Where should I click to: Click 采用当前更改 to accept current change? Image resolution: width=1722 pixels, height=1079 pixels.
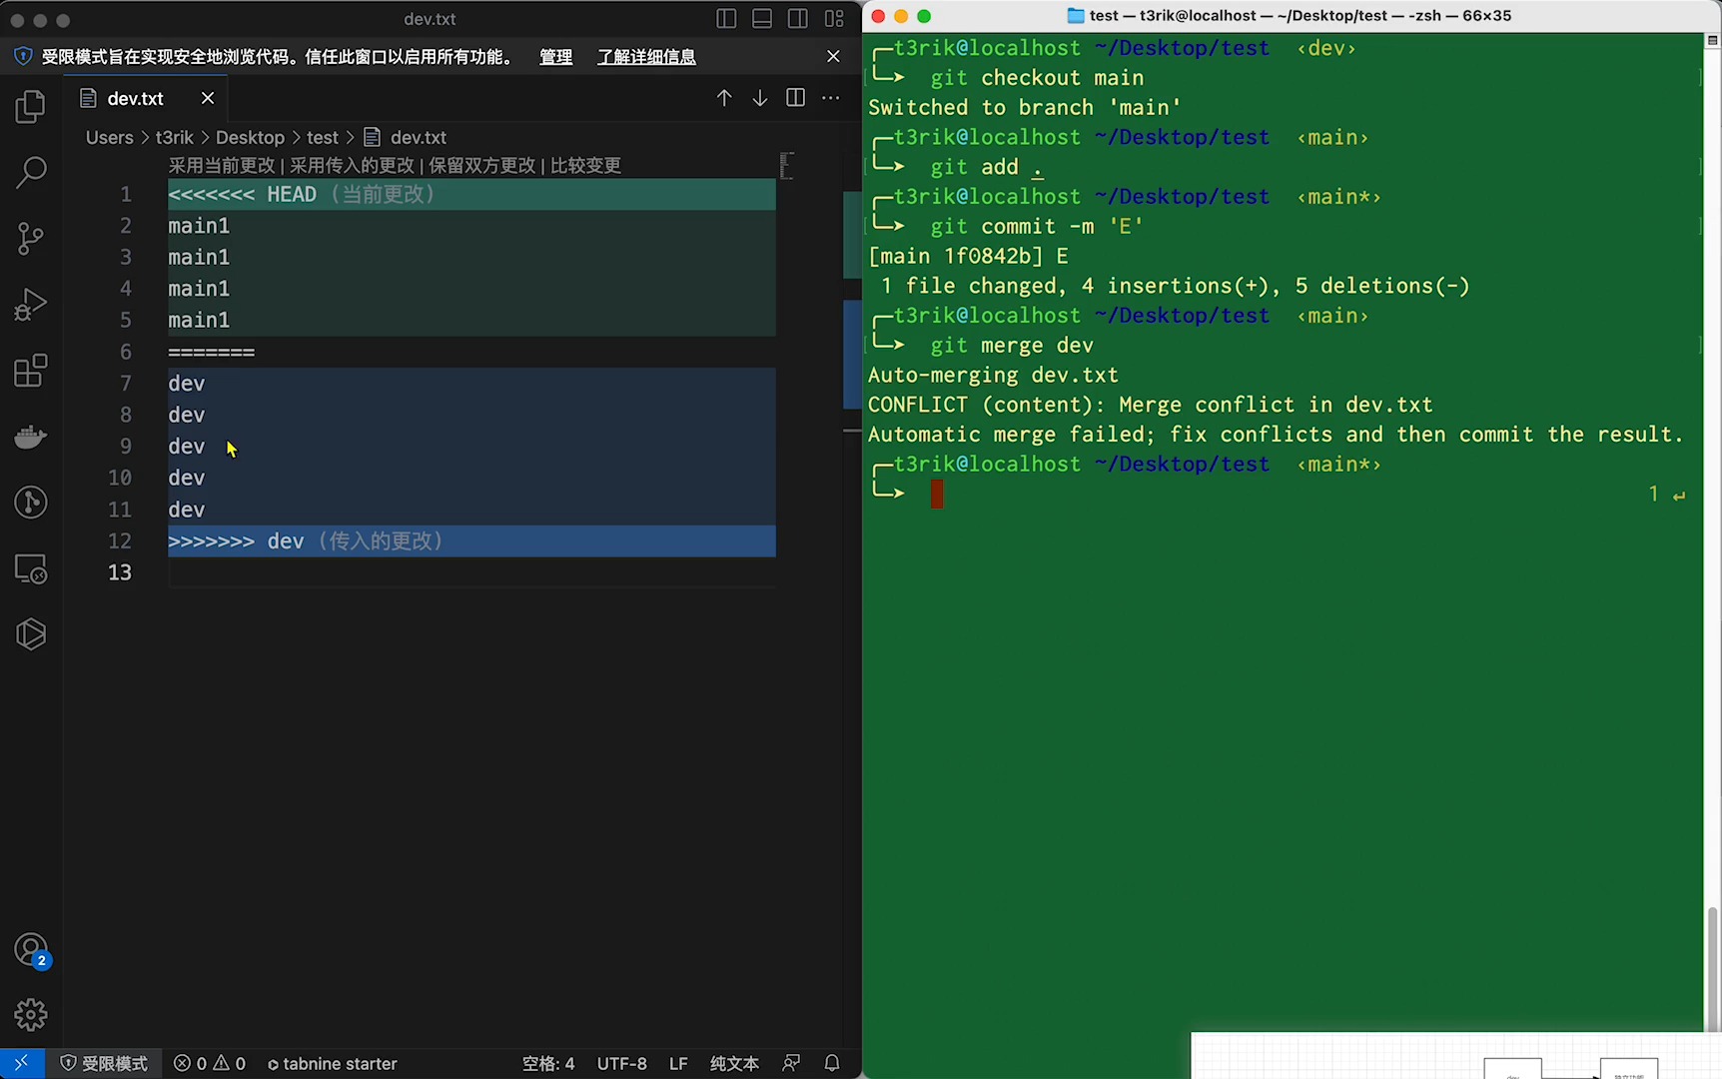[222, 165]
